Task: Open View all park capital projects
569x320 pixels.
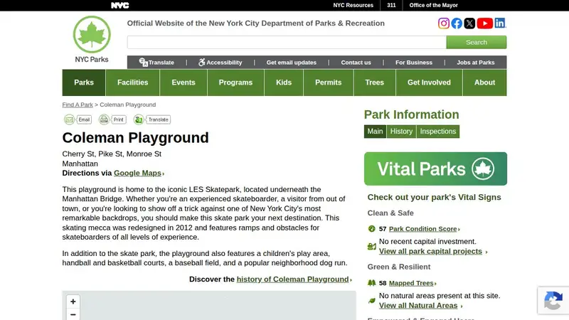Action: click(x=430, y=251)
